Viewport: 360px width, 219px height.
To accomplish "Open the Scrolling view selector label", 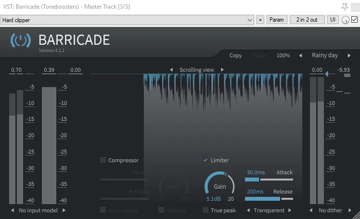I will pos(197,70).
